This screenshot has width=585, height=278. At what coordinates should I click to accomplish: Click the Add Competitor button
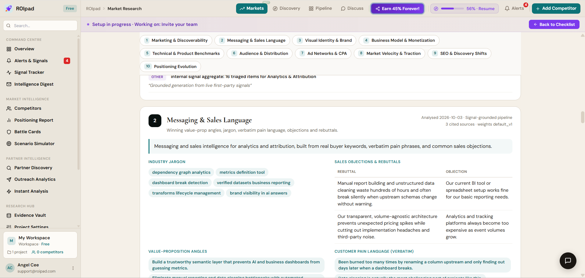(x=556, y=9)
